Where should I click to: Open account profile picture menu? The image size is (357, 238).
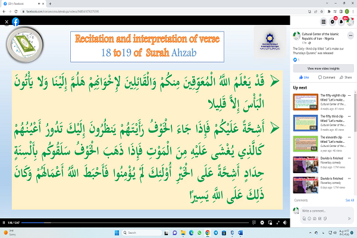[x=352, y=22]
